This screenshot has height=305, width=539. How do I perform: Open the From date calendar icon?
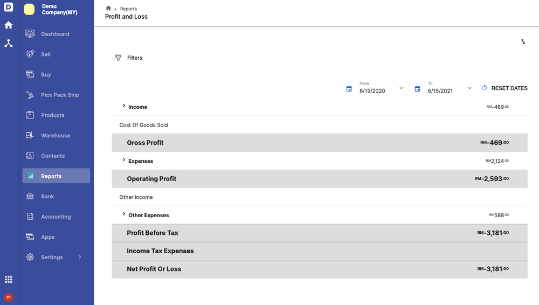coord(349,89)
